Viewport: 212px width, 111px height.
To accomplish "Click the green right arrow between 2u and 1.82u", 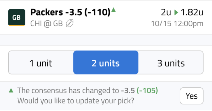I will coord(176,13).
